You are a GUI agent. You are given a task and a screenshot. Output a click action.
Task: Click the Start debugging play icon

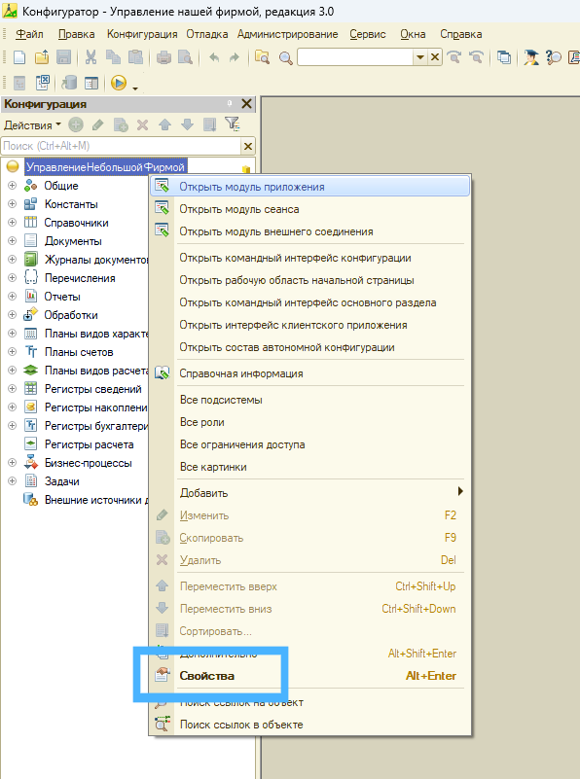tap(119, 83)
